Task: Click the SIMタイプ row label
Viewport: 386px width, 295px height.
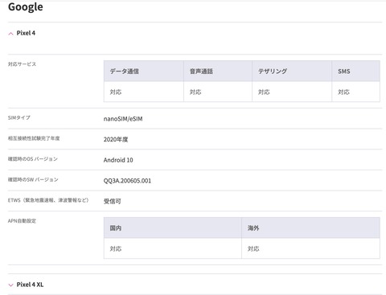Action: pyautogui.click(x=19, y=117)
